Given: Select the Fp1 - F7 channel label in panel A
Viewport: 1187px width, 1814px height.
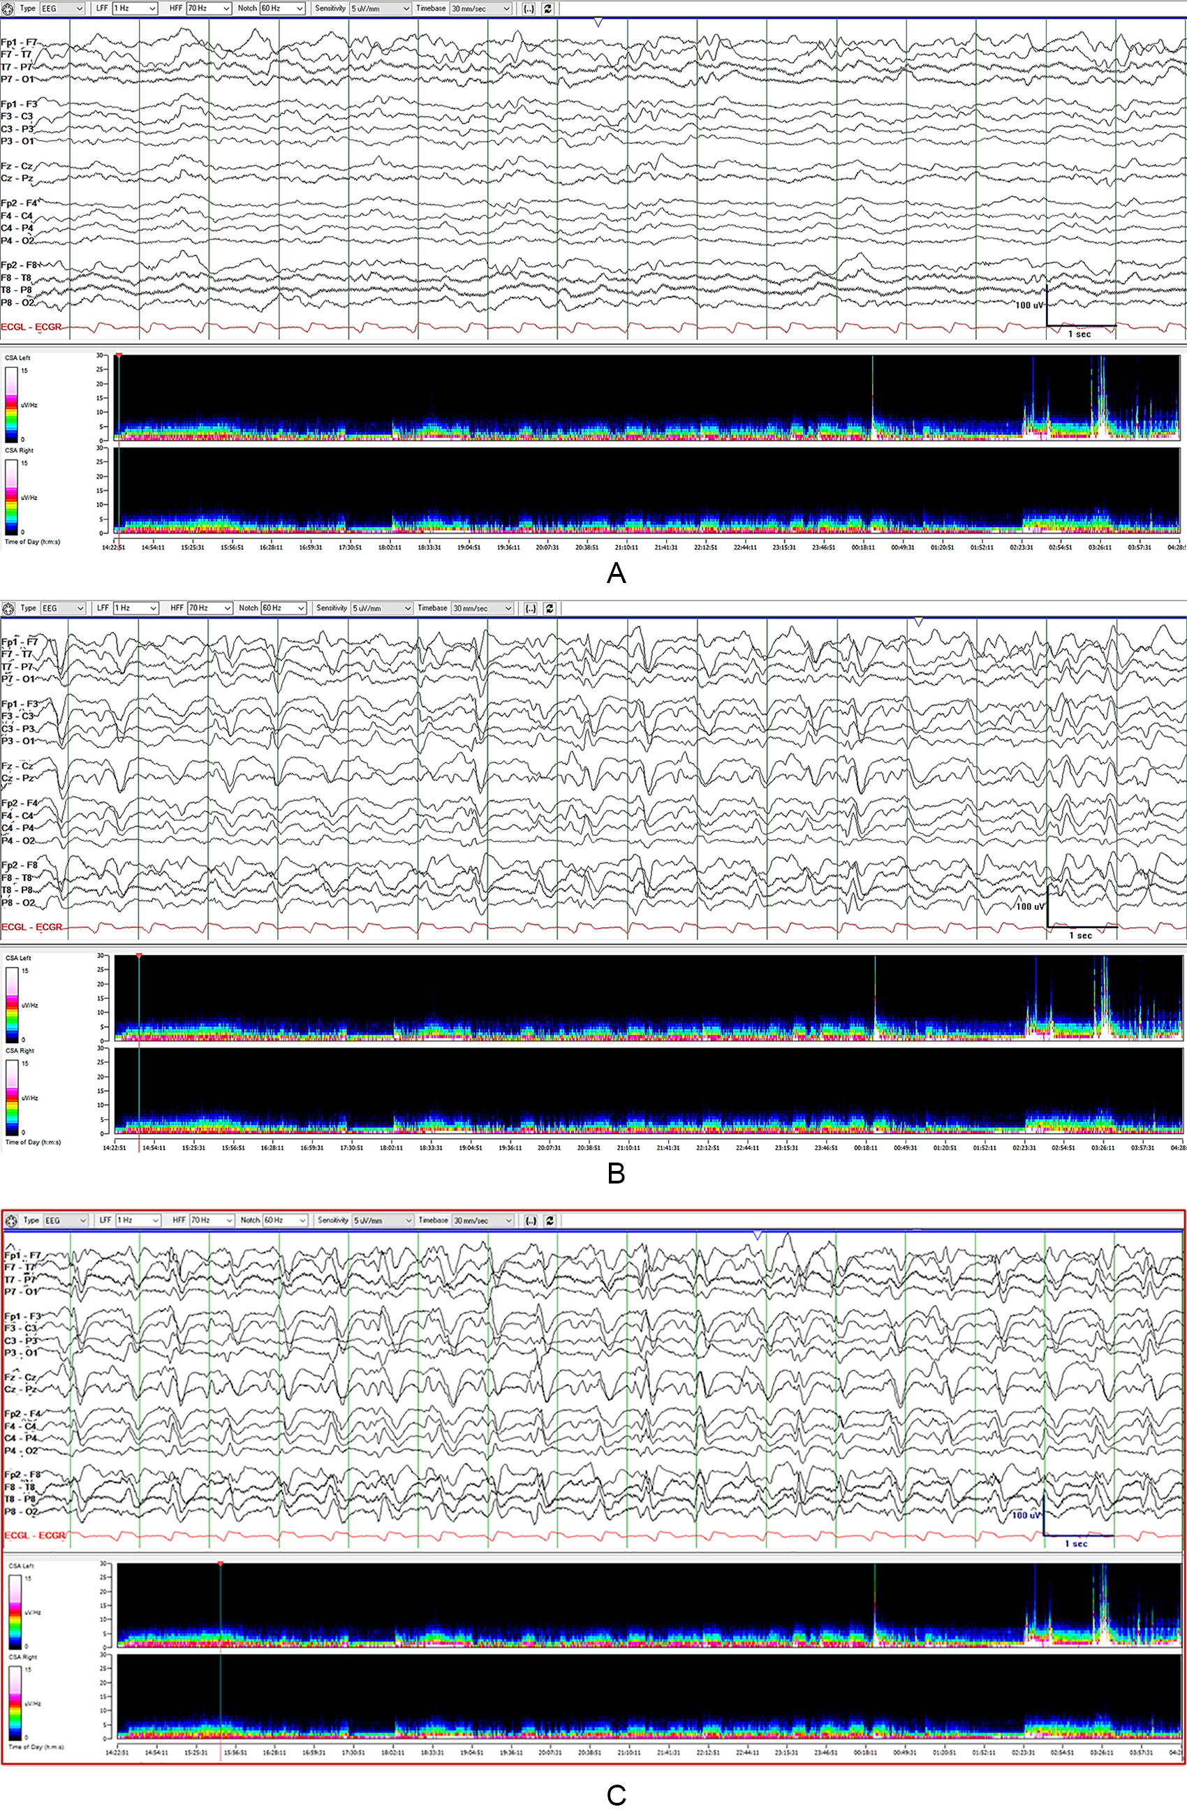Looking at the screenshot, I should [19, 43].
